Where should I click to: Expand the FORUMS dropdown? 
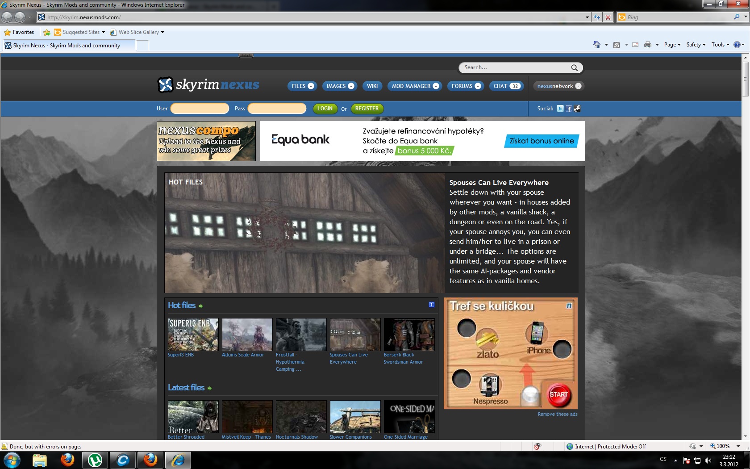[x=478, y=86]
